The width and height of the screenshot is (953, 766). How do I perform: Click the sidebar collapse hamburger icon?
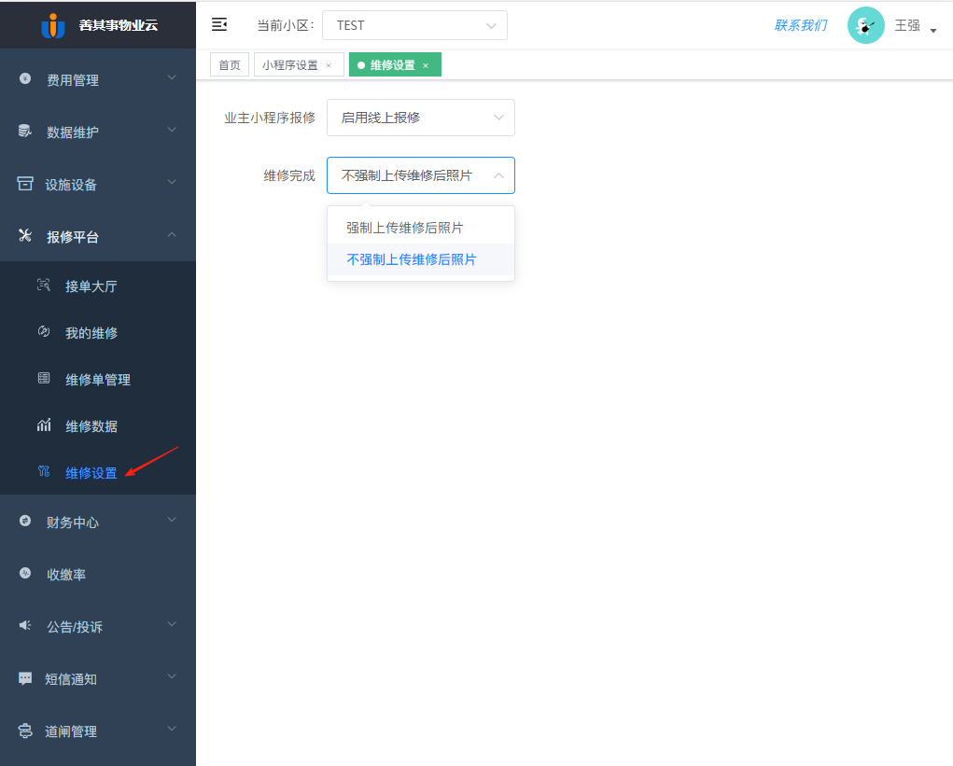click(x=219, y=25)
